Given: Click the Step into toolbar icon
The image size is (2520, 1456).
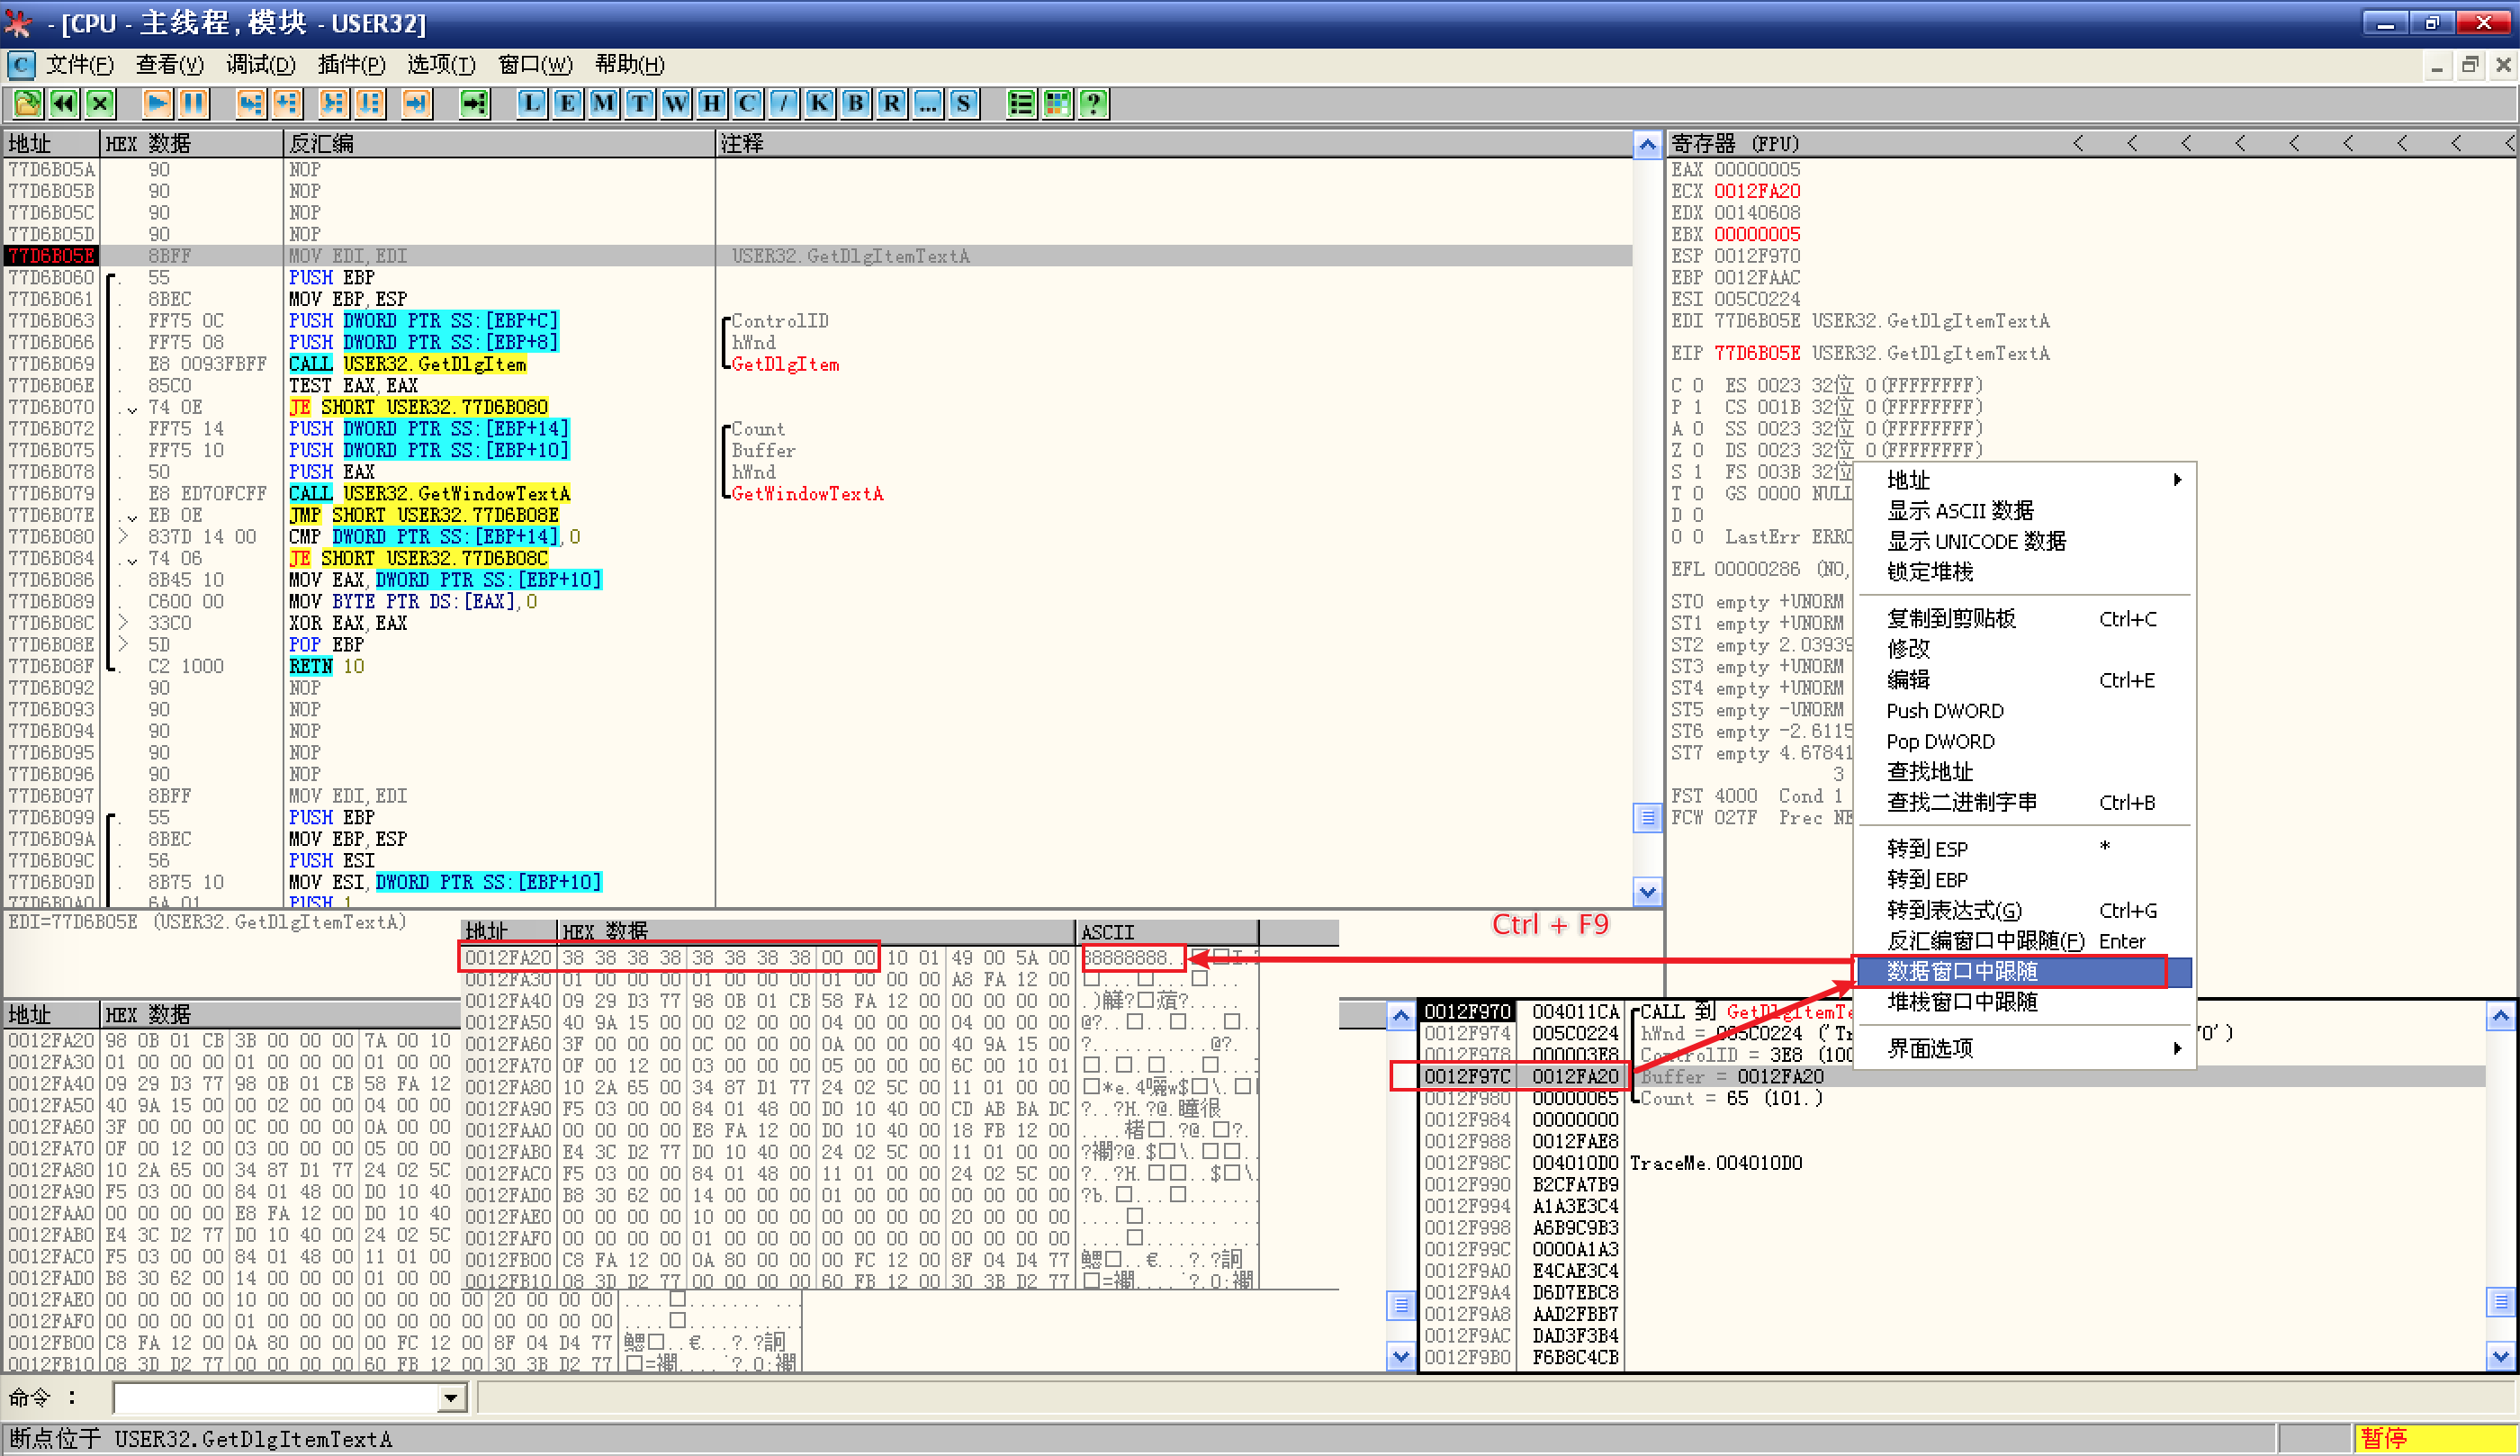Looking at the screenshot, I should 250,103.
